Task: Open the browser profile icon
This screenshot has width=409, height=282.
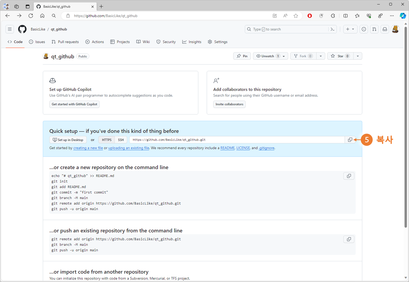Action: coord(6,7)
